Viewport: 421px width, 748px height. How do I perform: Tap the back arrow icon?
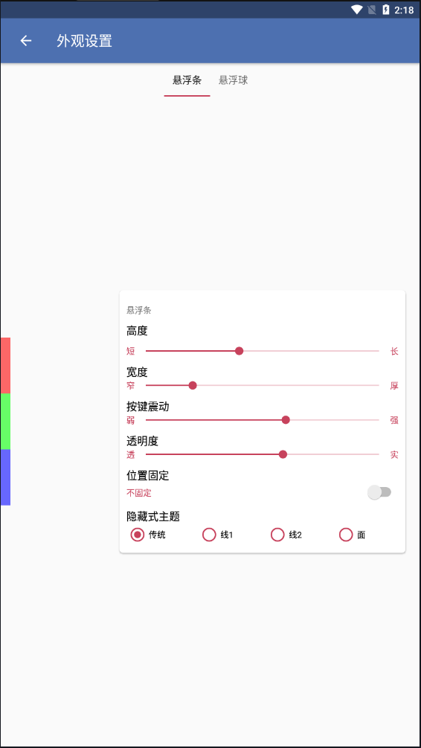26,41
